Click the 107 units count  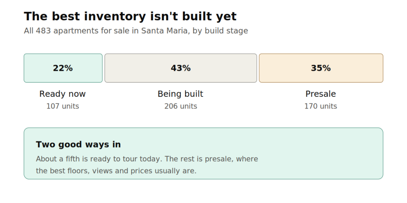(62, 106)
